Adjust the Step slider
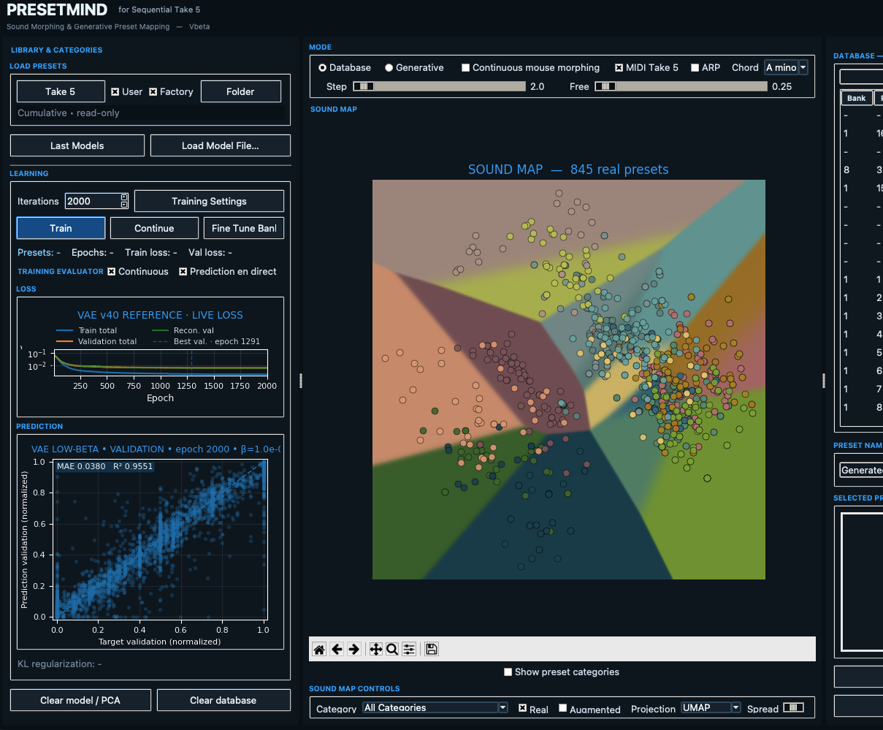The image size is (883, 730). 439,86
